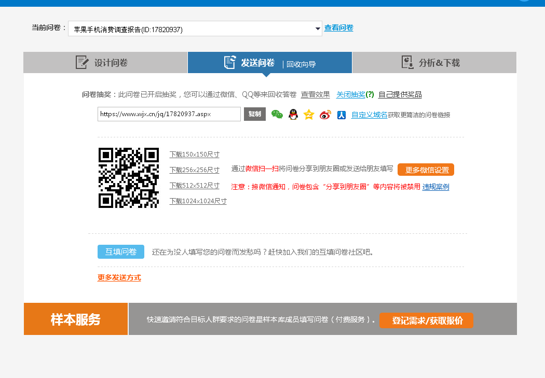The height and width of the screenshot is (378, 545).
Task: Open the current survey dropdown list
Action: [x=195, y=29]
